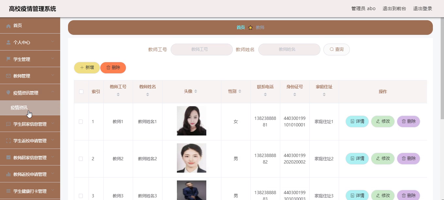Expand 个人中心 menu chevron

53,42
